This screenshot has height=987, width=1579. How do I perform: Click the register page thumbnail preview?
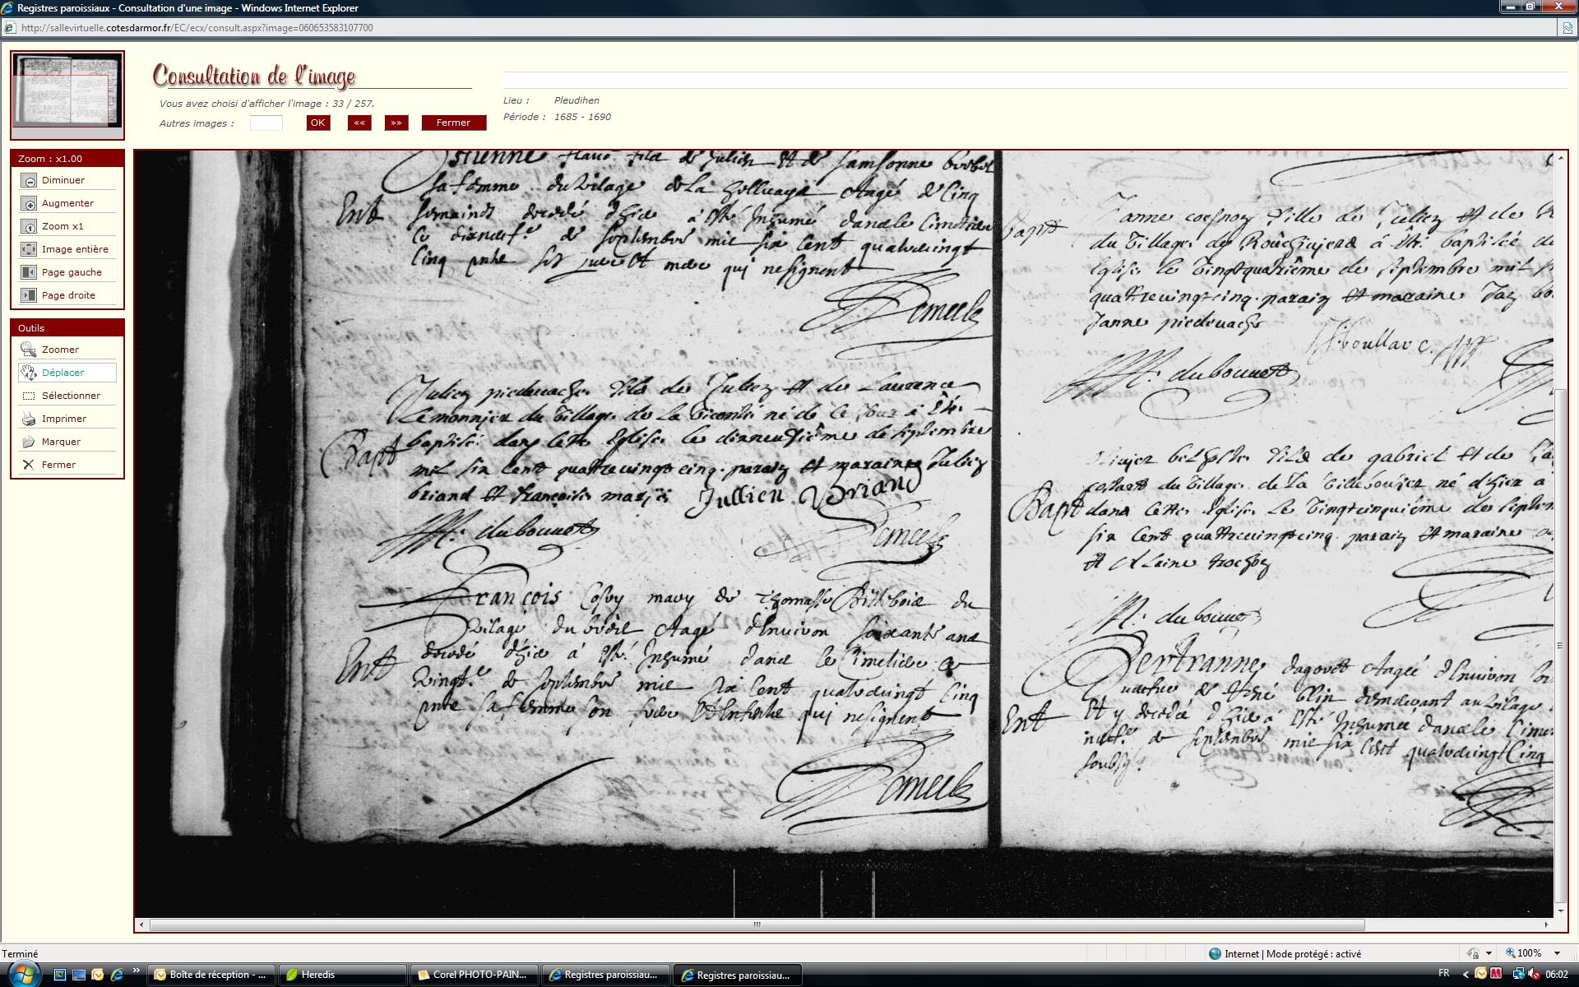pos(67,90)
